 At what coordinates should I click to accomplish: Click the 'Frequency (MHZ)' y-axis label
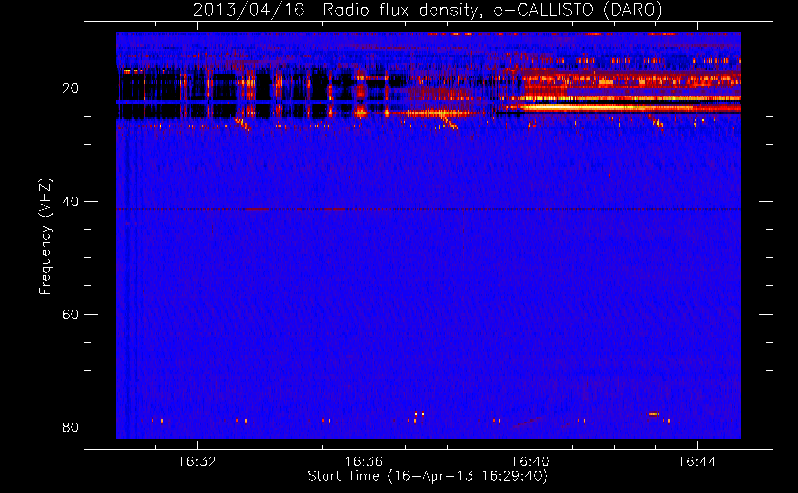click(45, 237)
